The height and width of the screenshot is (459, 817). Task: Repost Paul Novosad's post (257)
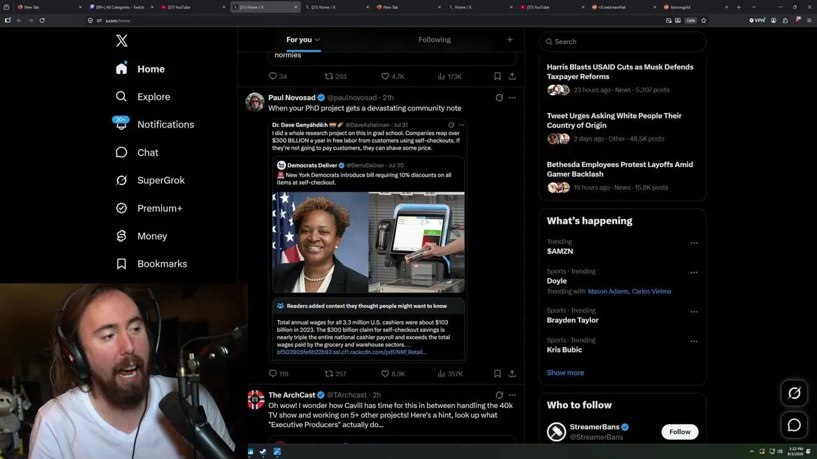(x=335, y=374)
